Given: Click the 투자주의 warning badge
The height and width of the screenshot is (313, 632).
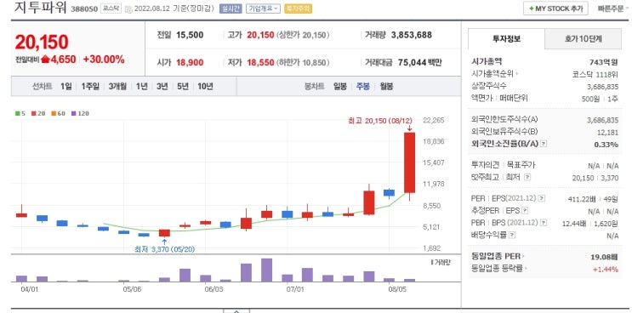Looking at the screenshot, I should (x=298, y=9).
